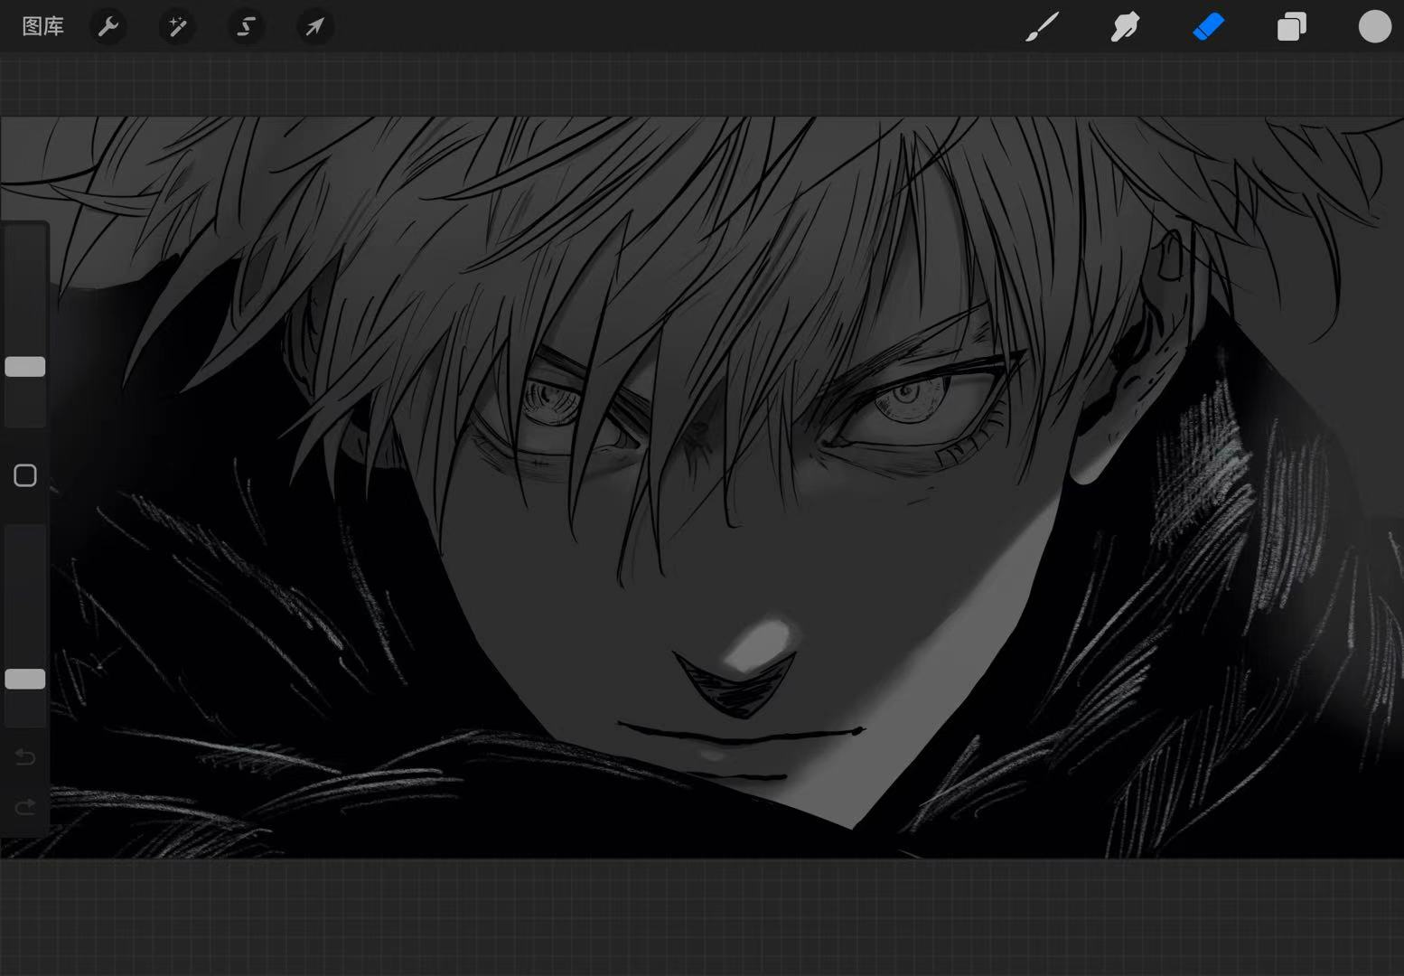This screenshot has width=1404, height=976.
Task: Click the brush size slider handle
Action: [25, 366]
